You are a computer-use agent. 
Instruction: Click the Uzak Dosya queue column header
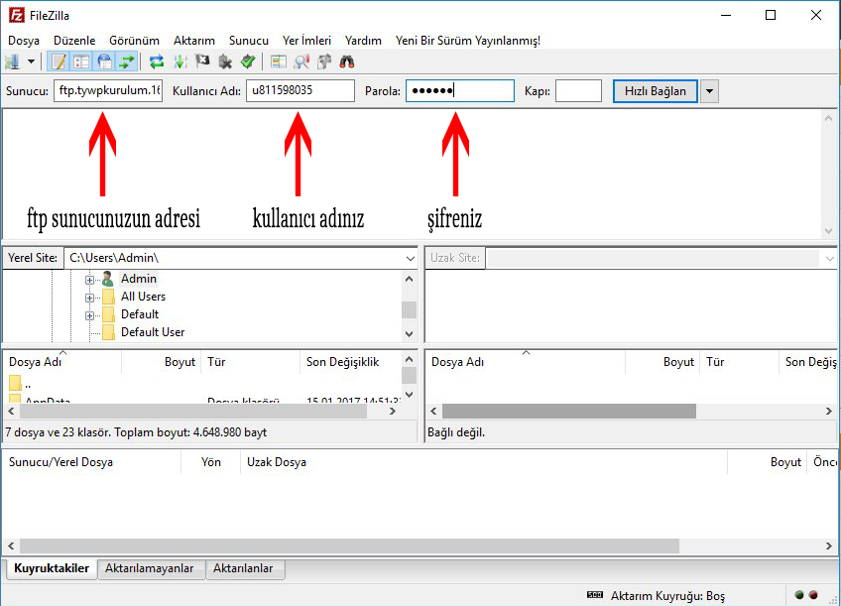point(484,462)
